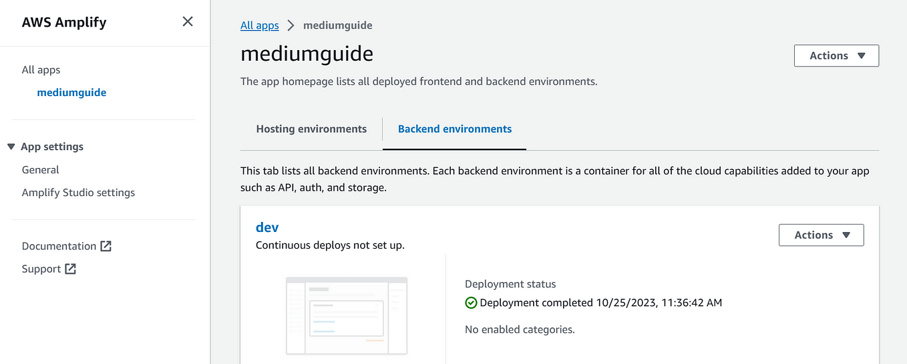Open the dev backend environment link
Viewport: 907px width, 364px height.
(267, 227)
